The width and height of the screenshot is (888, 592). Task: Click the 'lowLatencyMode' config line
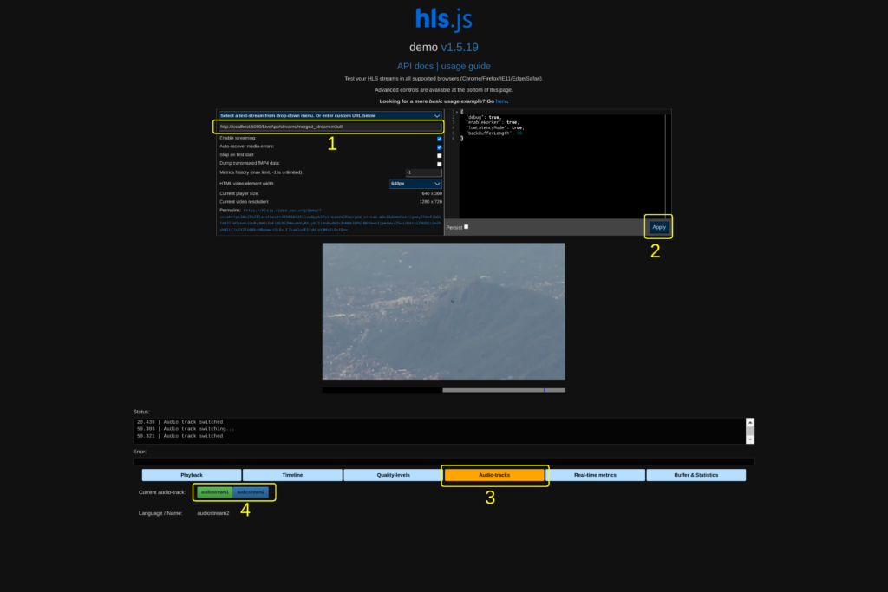495,128
